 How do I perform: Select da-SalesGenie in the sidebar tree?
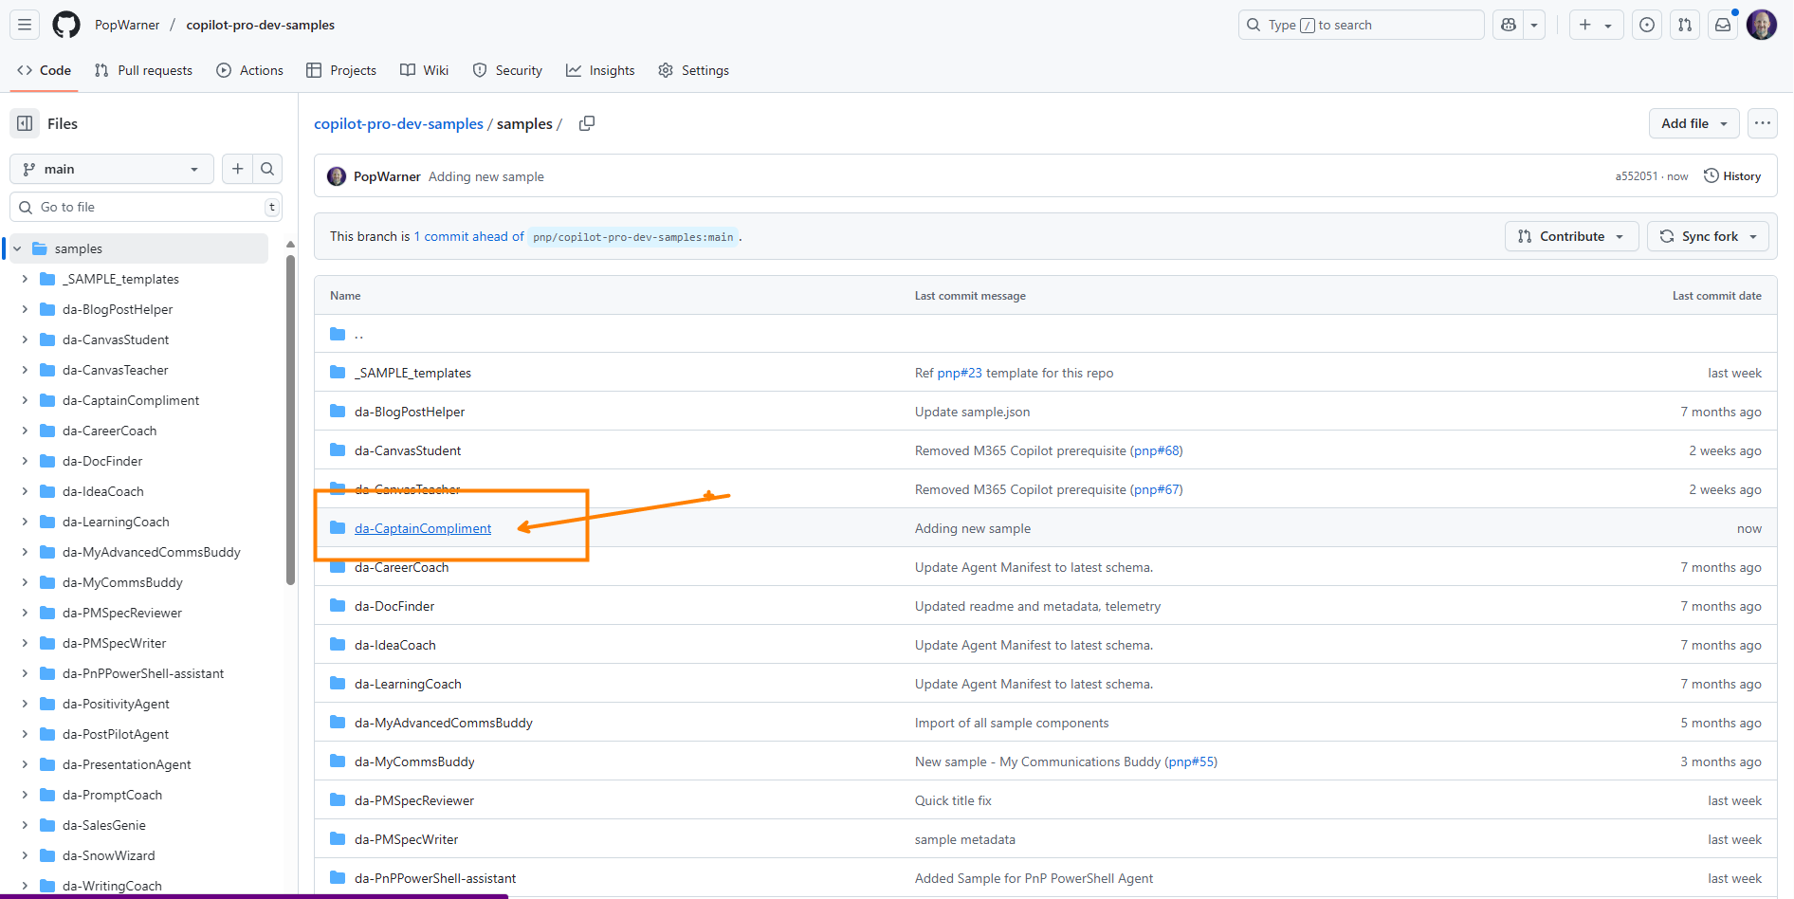pyautogui.click(x=104, y=825)
